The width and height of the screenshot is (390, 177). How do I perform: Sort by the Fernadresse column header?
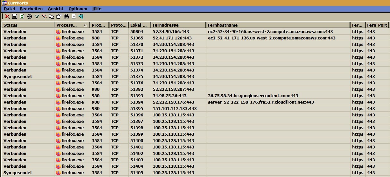(x=178, y=25)
